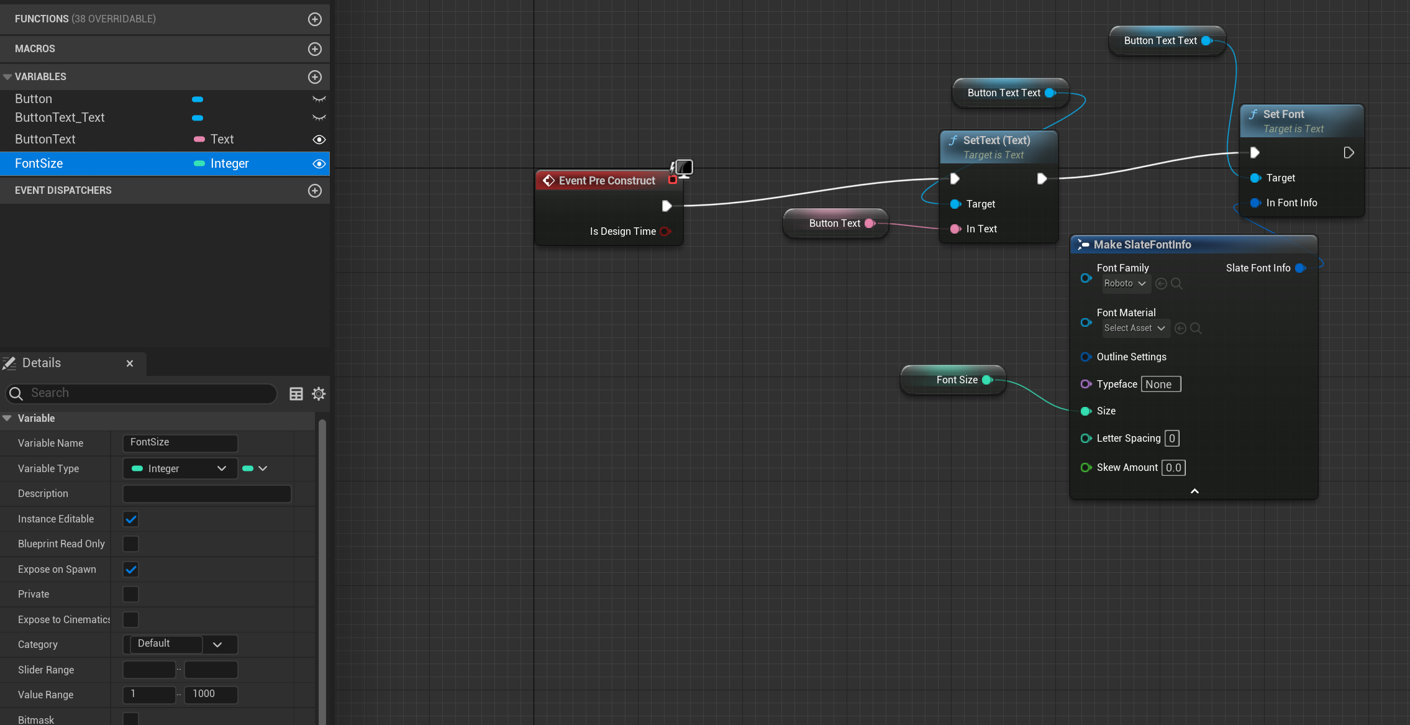Collapse the Variables section triangle
The width and height of the screenshot is (1410, 725).
(7, 77)
